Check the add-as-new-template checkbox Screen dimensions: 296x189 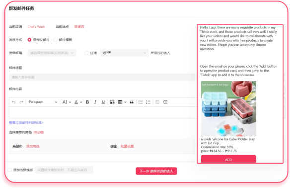9,170
